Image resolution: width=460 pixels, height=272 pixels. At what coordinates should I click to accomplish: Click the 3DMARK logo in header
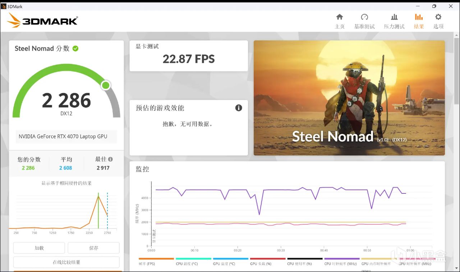coord(42,20)
